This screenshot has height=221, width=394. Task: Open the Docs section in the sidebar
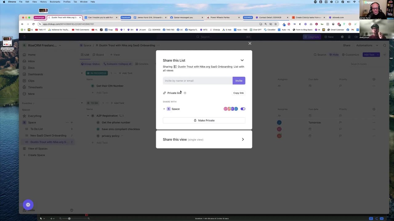tap(31, 68)
